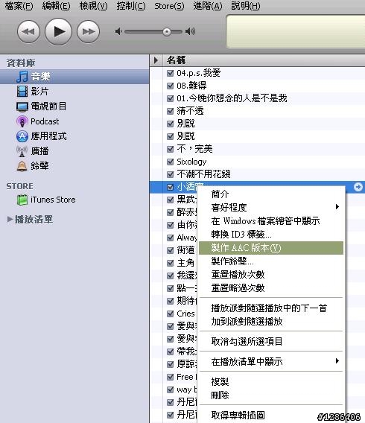Choose 轉換 ID3 標籤...

(x=271, y=234)
